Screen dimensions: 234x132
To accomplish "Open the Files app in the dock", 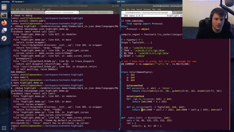I will coord(4,7).
